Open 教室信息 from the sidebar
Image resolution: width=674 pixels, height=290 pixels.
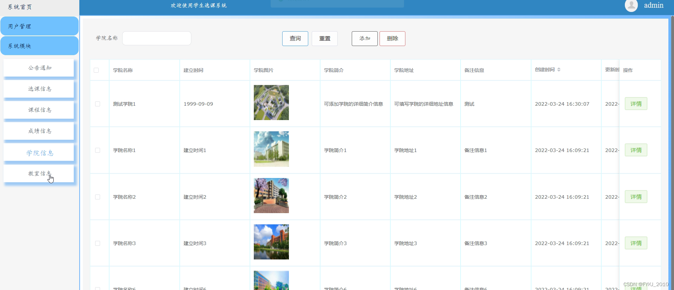pos(39,173)
